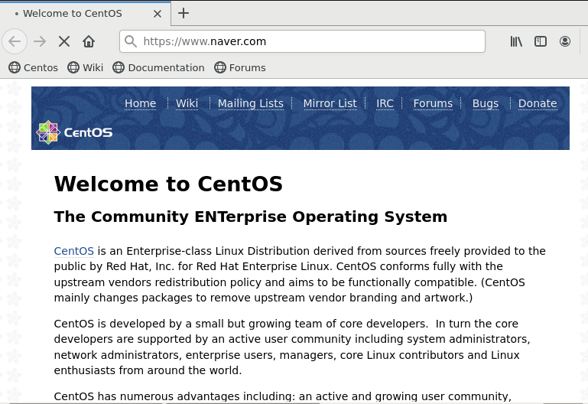Open the Documentation bookmark
The height and width of the screenshot is (404, 588).
[158, 67]
